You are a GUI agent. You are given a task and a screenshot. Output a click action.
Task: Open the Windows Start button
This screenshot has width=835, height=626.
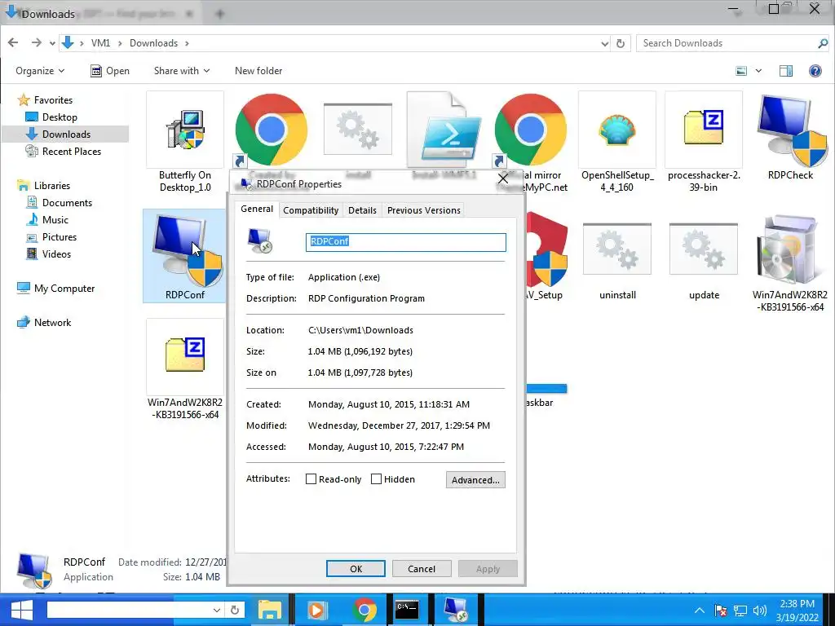(22, 610)
